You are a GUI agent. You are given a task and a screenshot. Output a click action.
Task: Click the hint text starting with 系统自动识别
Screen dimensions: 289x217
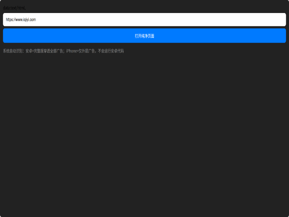pyautogui.click(x=63, y=51)
